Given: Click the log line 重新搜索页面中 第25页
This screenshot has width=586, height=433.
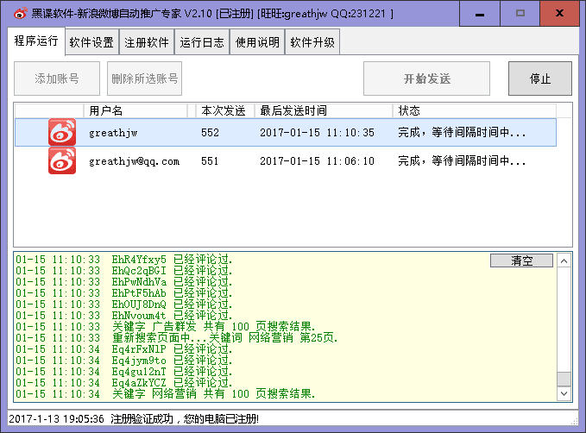Looking at the screenshot, I should pyautogui.click(x=177, y=338).
